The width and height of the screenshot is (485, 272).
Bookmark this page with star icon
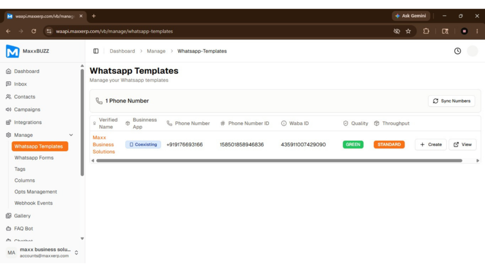click(408, 31)
